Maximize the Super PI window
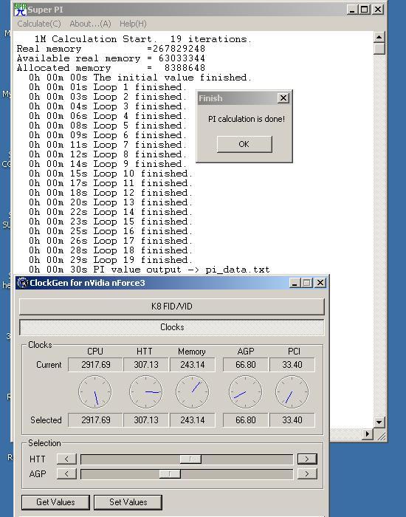The height and width of the screenshot is (517, 406). pos(364,10)
